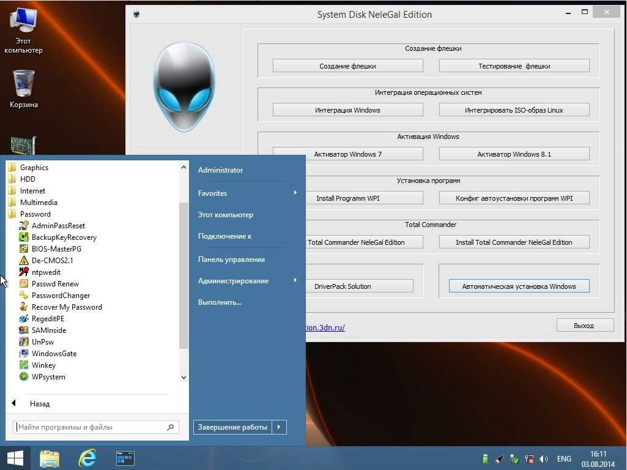
Task: Launch Internet Explorer from the taskbar
Action: (x=87, y=458)
